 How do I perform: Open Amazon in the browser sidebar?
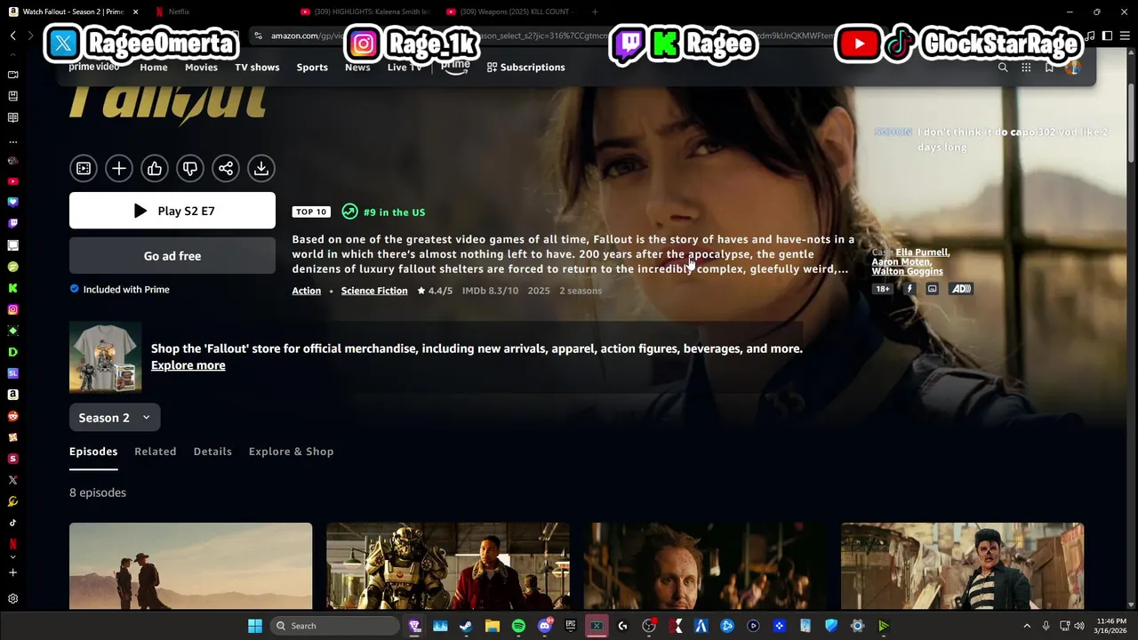coord(12,395)
